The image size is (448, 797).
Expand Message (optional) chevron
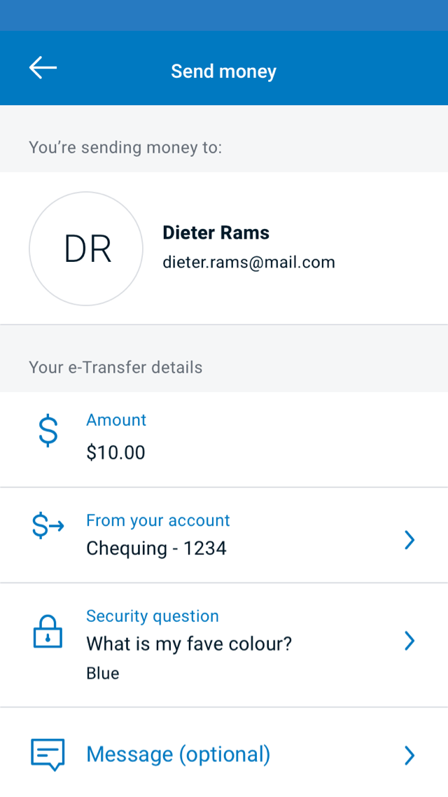[410, 755]
